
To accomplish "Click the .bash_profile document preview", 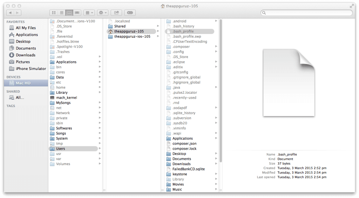I will (x=289, y=83).
